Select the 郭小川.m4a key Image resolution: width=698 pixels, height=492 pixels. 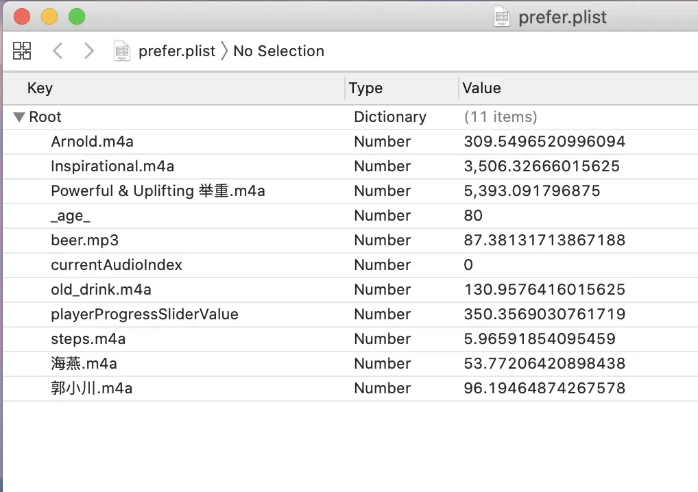click(x=91, y=389)
